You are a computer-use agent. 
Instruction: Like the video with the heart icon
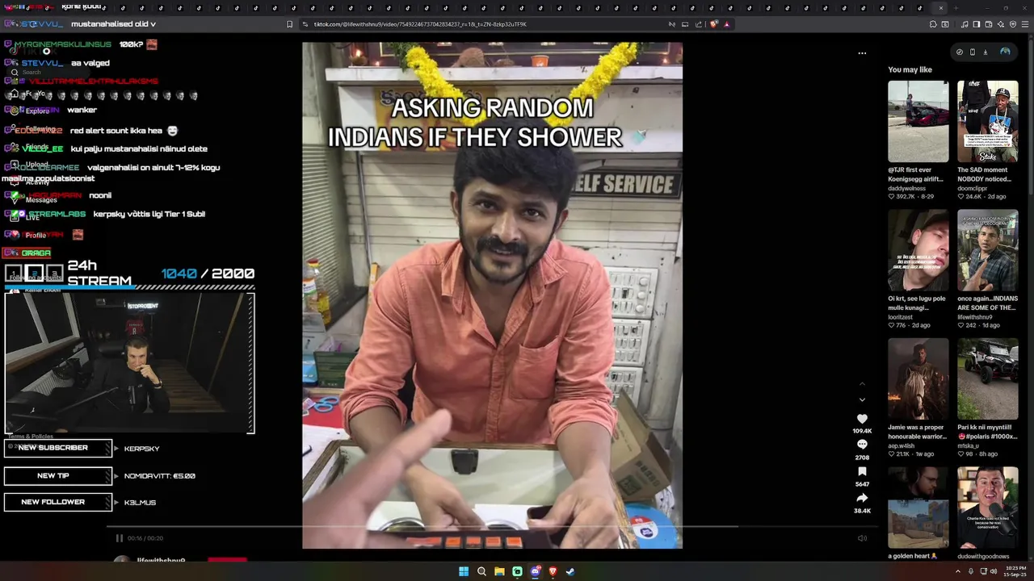[862, 419]
